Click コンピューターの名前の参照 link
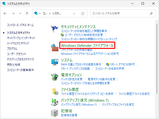 tap(110, 68)
